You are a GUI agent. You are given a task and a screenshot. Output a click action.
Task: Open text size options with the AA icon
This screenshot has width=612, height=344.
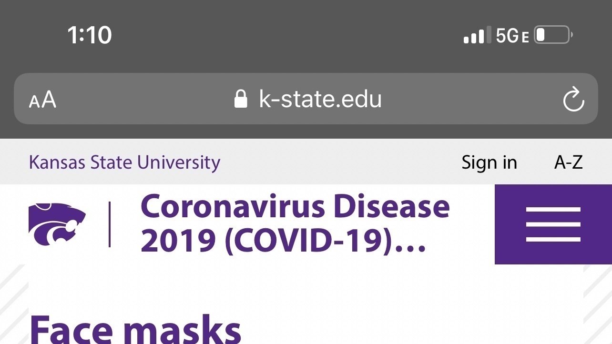click(42, 99)
